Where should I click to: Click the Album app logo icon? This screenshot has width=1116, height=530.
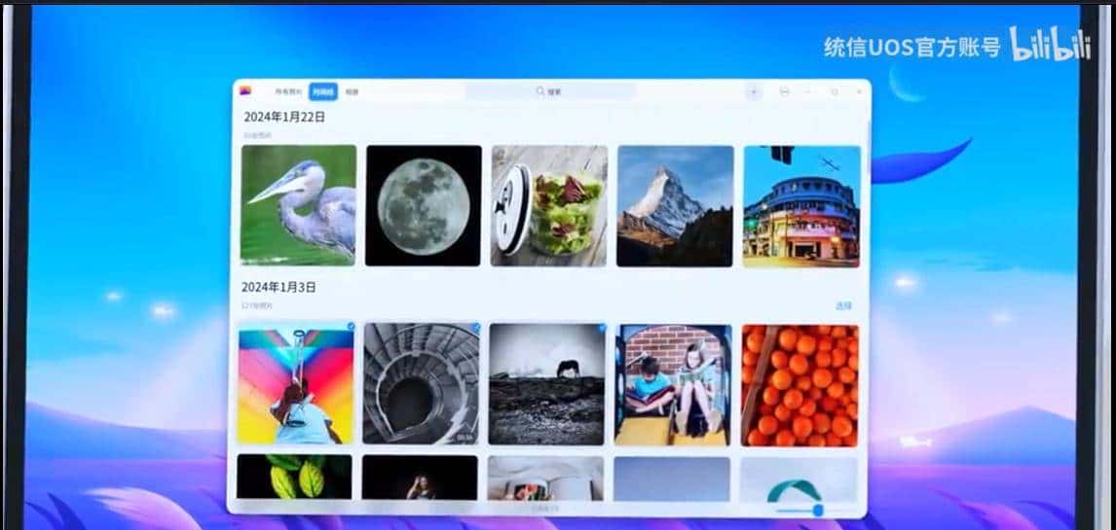[245, 91]
